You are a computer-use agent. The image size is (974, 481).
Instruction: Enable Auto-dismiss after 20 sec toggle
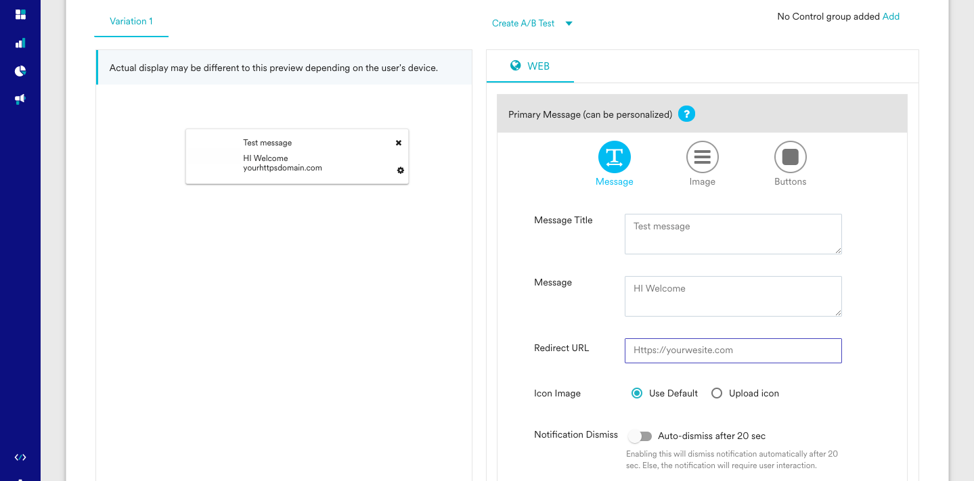[640, 436]
